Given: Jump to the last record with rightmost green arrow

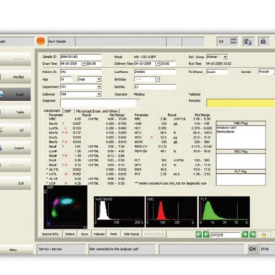Looking at the screenshot, I should click(x=253, y=234).
